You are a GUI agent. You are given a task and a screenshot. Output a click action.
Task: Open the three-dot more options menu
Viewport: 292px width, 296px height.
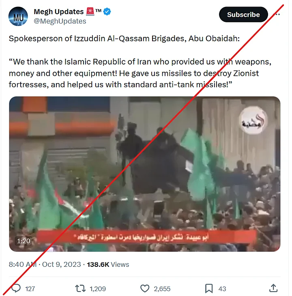pyautogui.click(x=277, y=14)
